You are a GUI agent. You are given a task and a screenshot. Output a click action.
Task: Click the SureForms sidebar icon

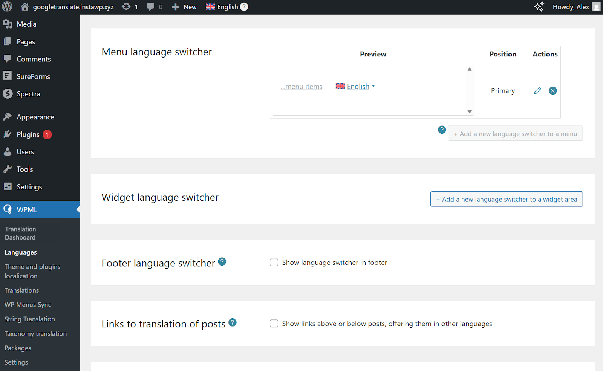[7, 76]
